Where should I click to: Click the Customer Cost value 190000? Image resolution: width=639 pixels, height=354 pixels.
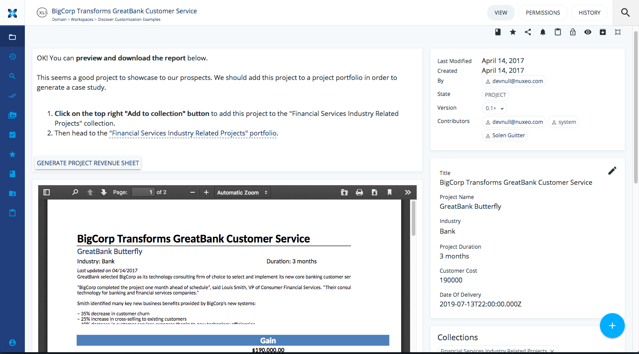click(x=451, y=280)
